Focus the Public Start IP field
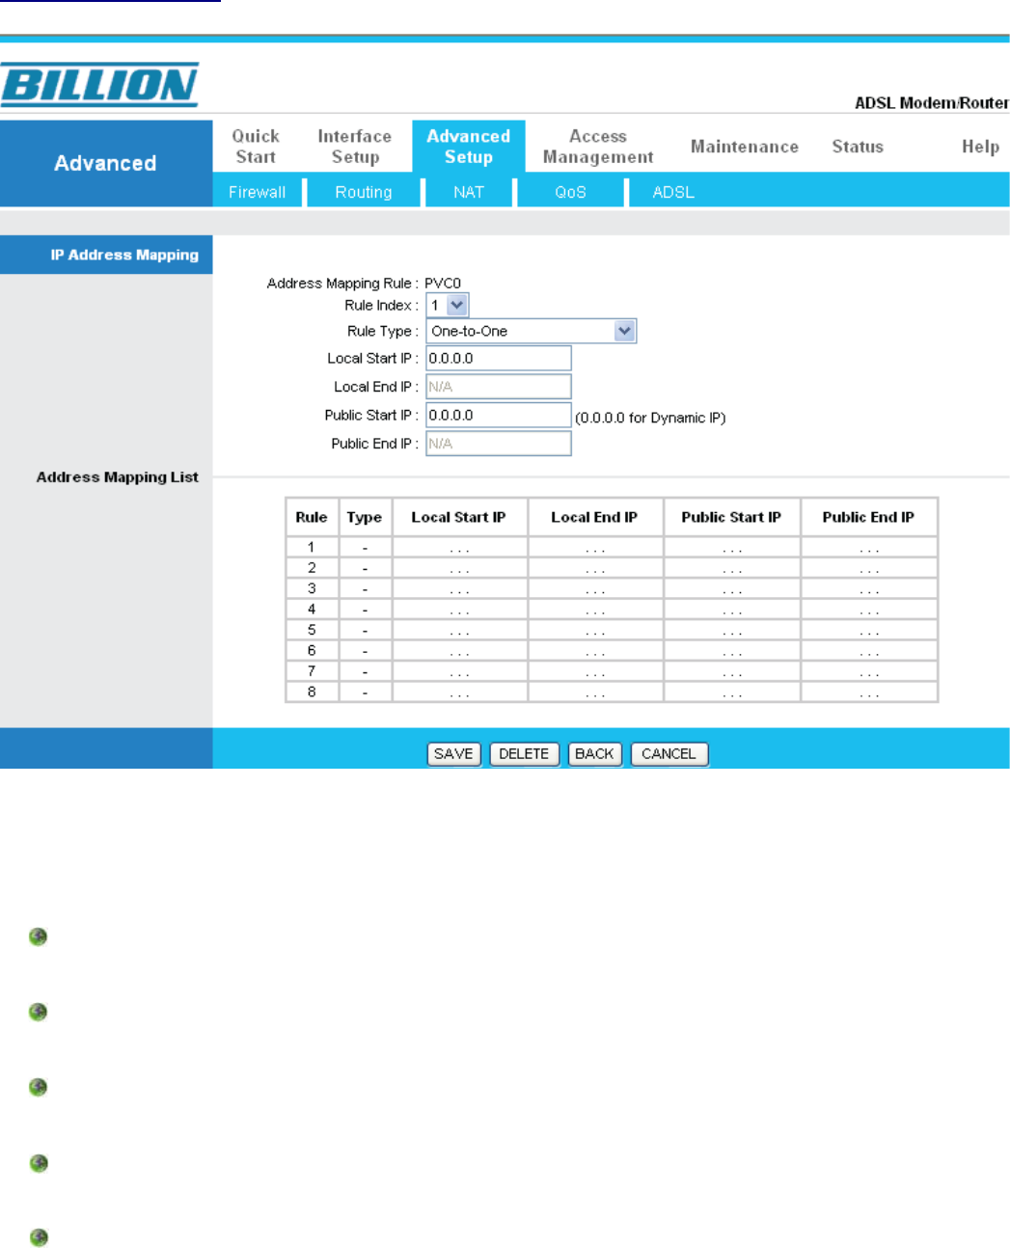1010x1248 pixels. pyautogui.click(x=499, y=415)
